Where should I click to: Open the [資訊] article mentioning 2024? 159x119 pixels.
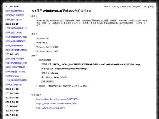(15, 58)
